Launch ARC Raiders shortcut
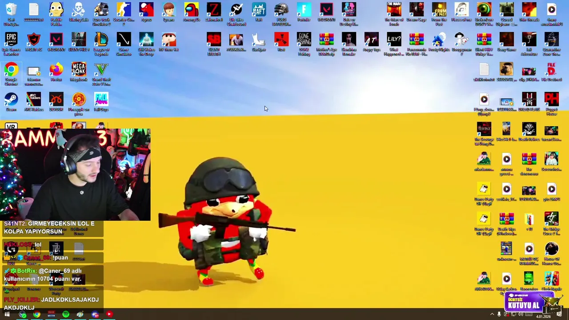569x320 pixels. (34, 102)
